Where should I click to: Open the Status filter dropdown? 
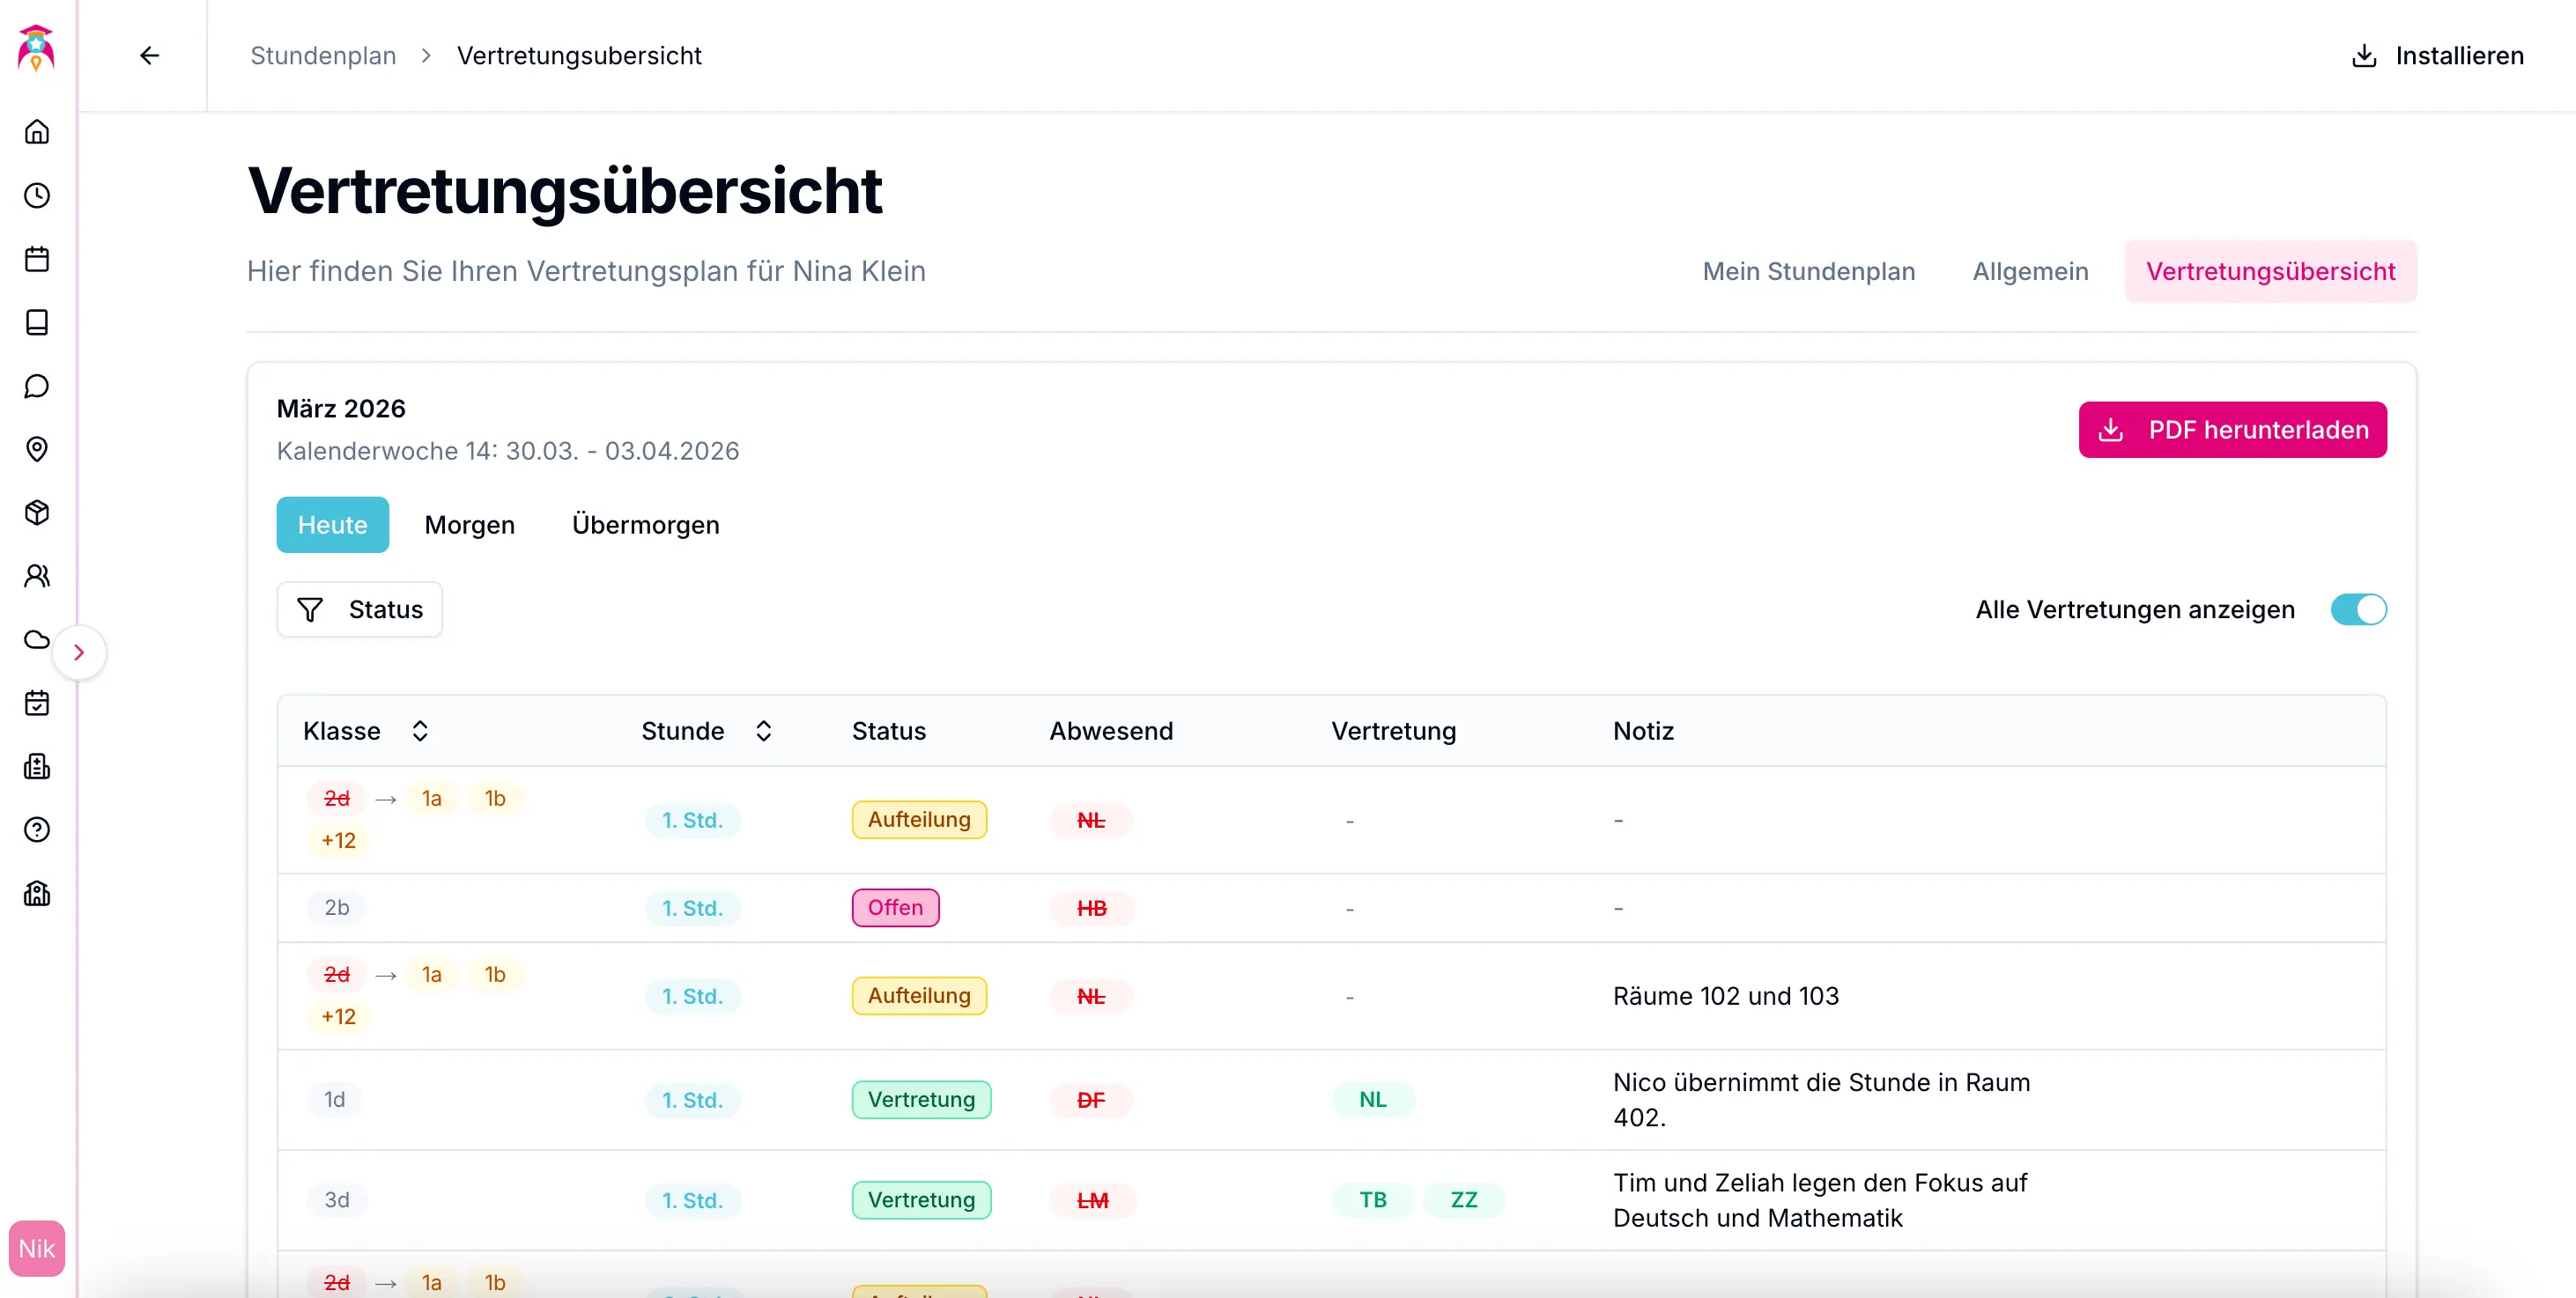[360, 609]
